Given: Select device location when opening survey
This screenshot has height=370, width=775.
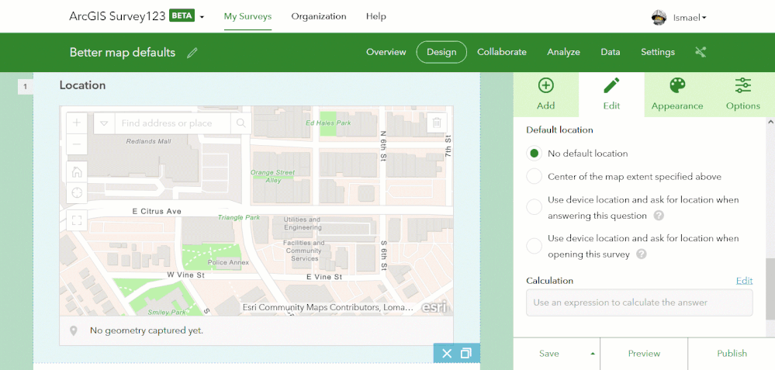Looking at the screenshot, I should click(535, 246).
